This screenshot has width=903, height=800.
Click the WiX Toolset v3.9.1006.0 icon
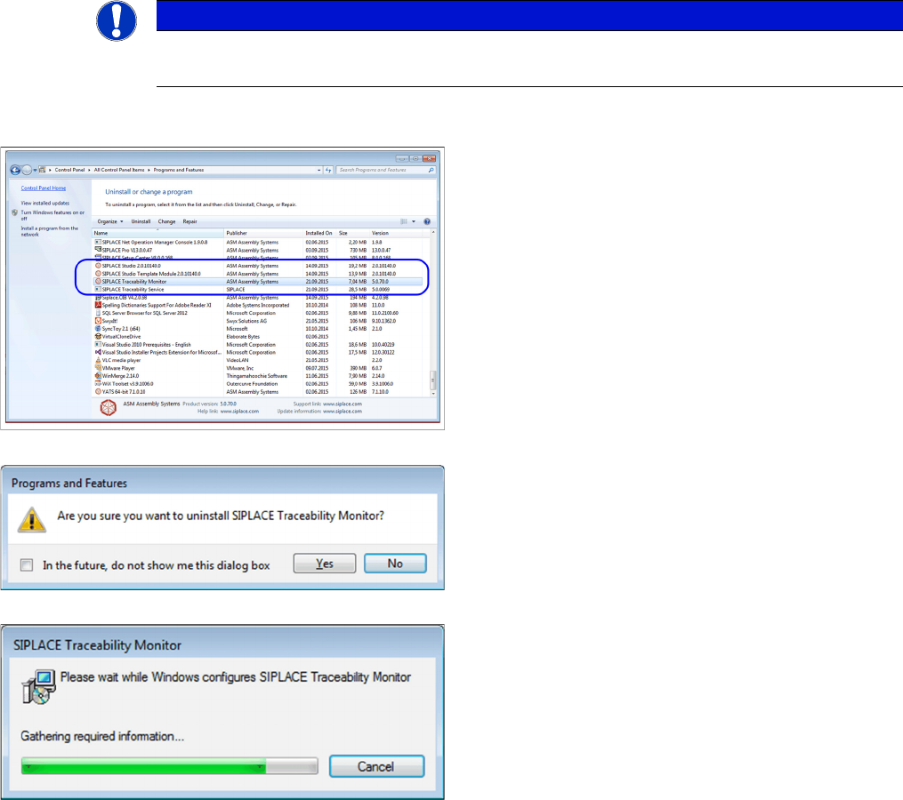coord(98,384)
